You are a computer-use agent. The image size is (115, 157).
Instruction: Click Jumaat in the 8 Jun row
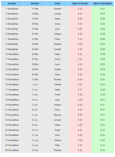(57, 120)
